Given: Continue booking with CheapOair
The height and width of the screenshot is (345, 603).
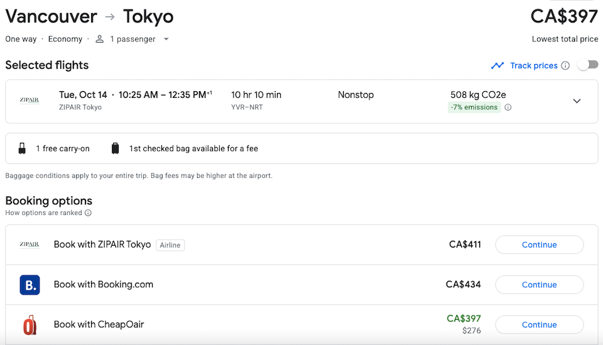Looking at the screenshot, I should (539, 325).
